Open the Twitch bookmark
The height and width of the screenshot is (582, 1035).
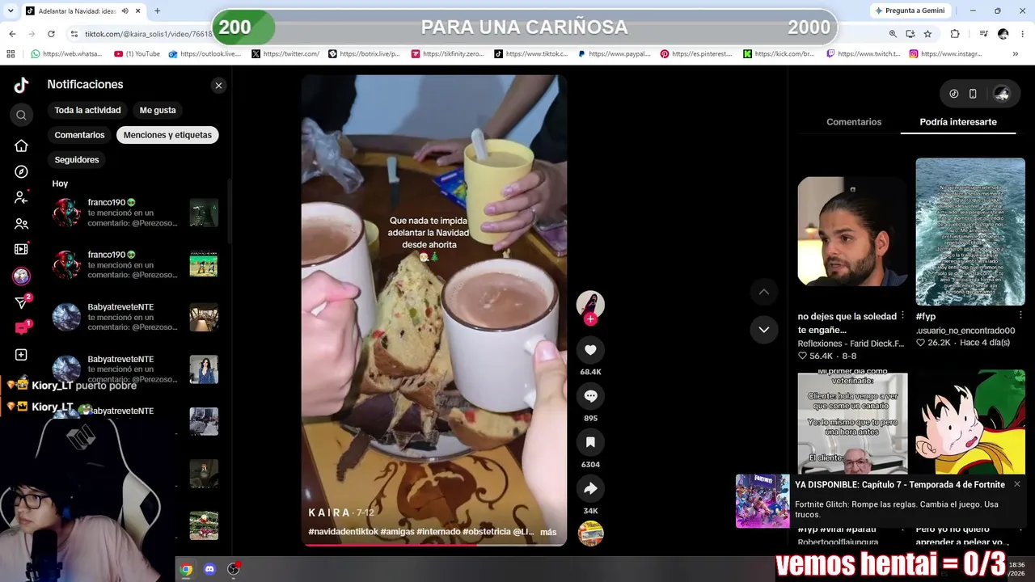tap(864, 54)
